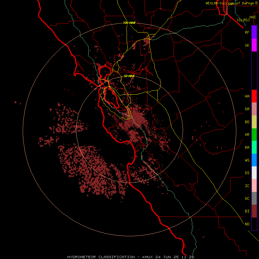Image resolution: width=259 pixels, height=259 pixels.
Task: Click the brown BI legend swatch
Action: point(254,211)
